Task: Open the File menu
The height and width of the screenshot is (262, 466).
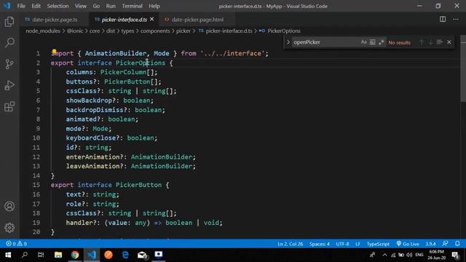Action: pos(21,6)
